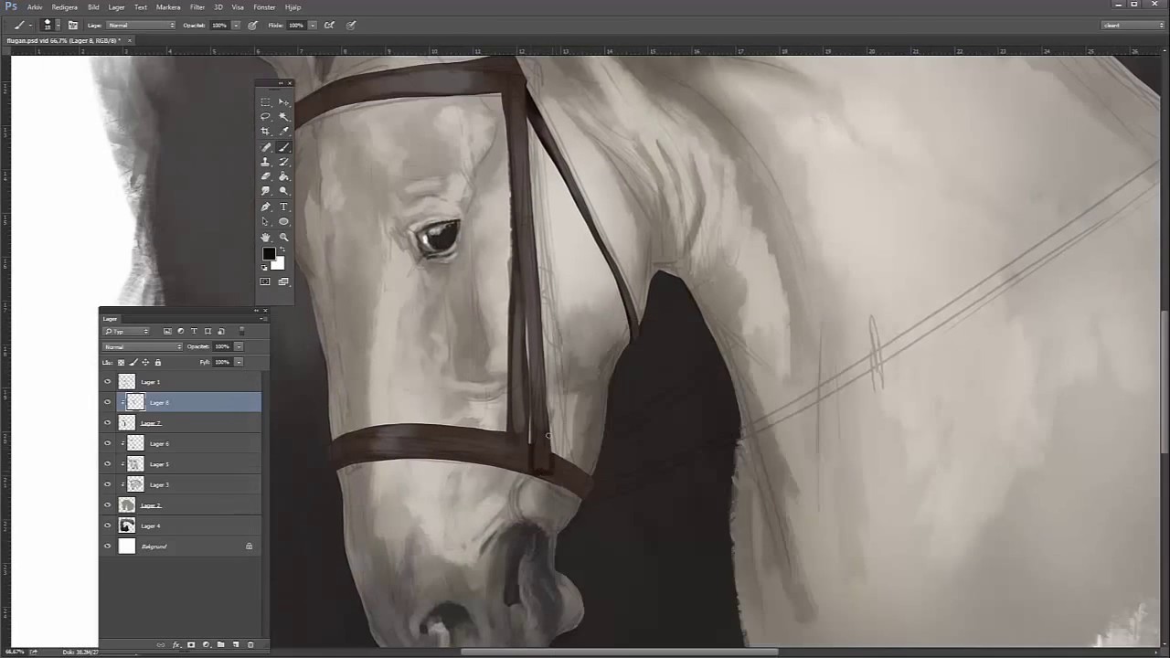Screen dimensions: 1170x658
Task: Hide Lager 1 layer visibility
Action: coord(108,382)
